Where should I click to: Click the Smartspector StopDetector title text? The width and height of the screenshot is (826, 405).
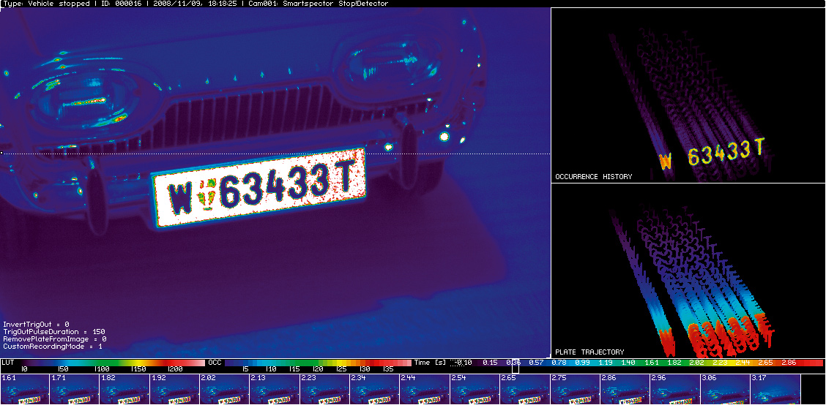[x=338, y=4]
